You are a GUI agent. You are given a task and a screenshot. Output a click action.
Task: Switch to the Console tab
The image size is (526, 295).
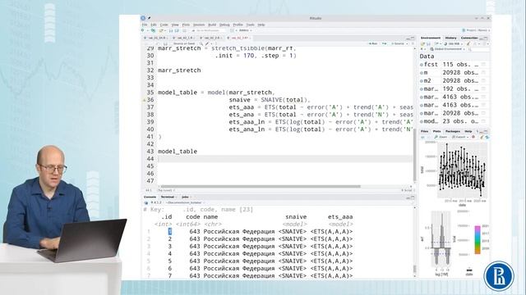coord(150,197)
